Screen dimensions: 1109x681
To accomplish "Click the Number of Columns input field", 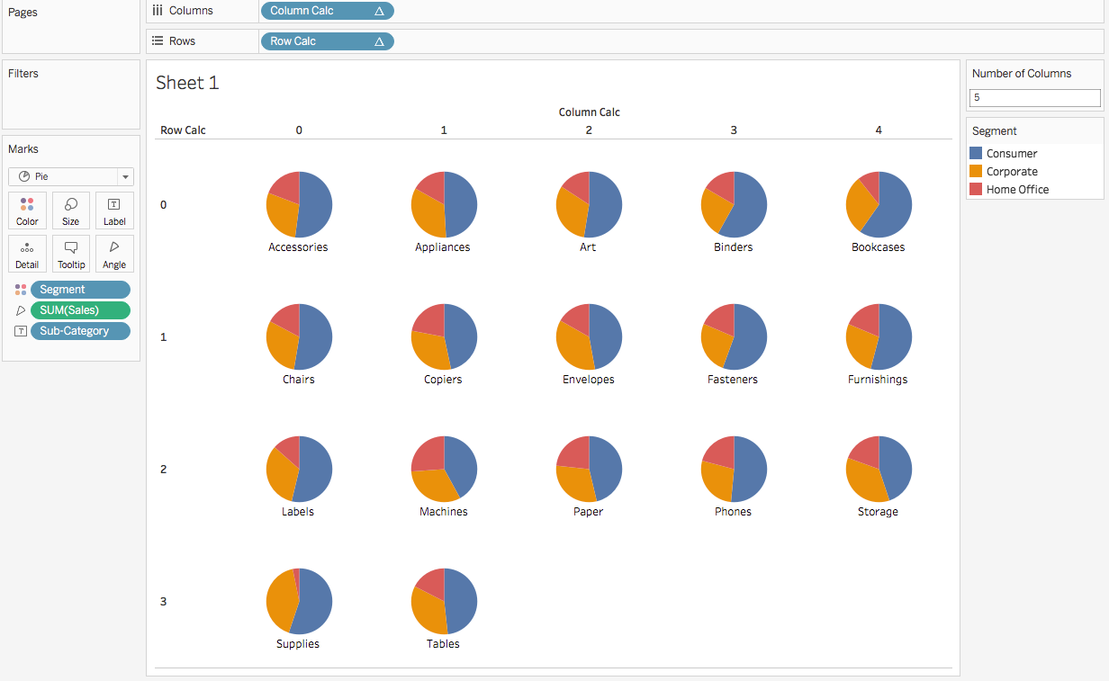I will pos(1034,98).
